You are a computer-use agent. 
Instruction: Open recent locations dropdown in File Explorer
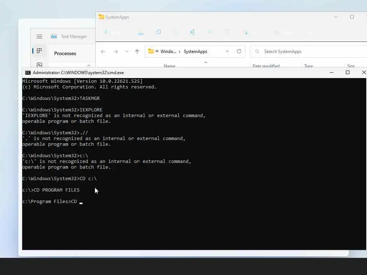(127, 52)
